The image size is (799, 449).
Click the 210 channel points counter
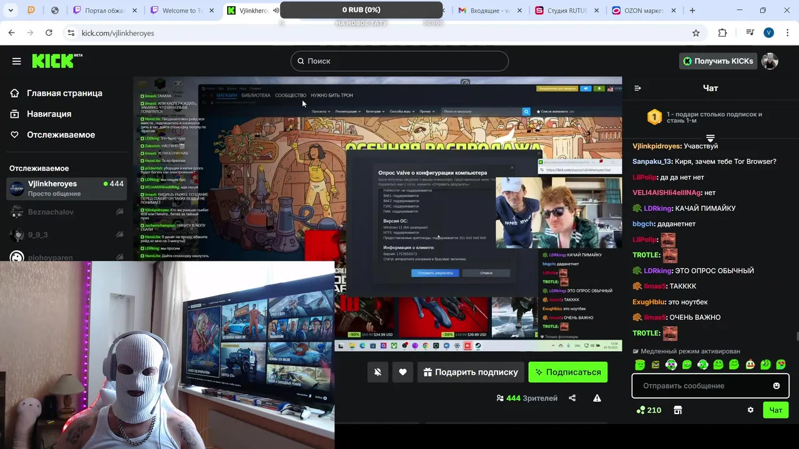coord(649,410)
